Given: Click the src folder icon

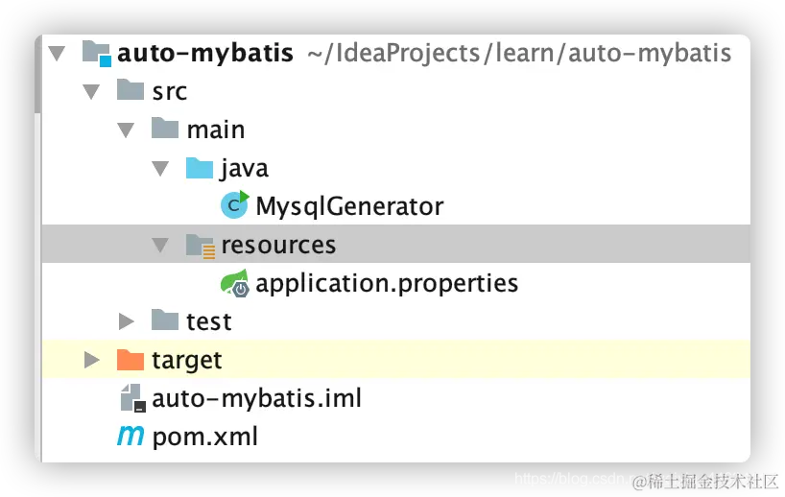Looking at the screenshot, I should [x=131, y=90].
